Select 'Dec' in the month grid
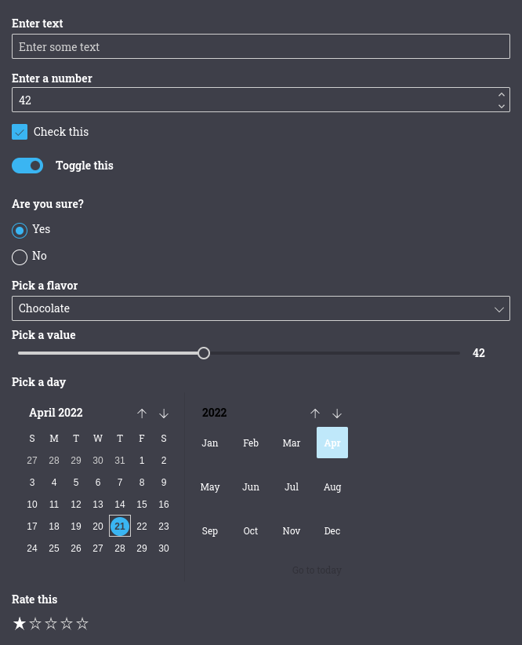This screenshot has height=645, width=522. pos(332,530)
